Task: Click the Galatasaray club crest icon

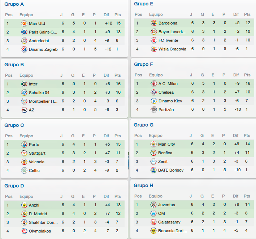Action: pyautogui.click(x=153, y=222)
